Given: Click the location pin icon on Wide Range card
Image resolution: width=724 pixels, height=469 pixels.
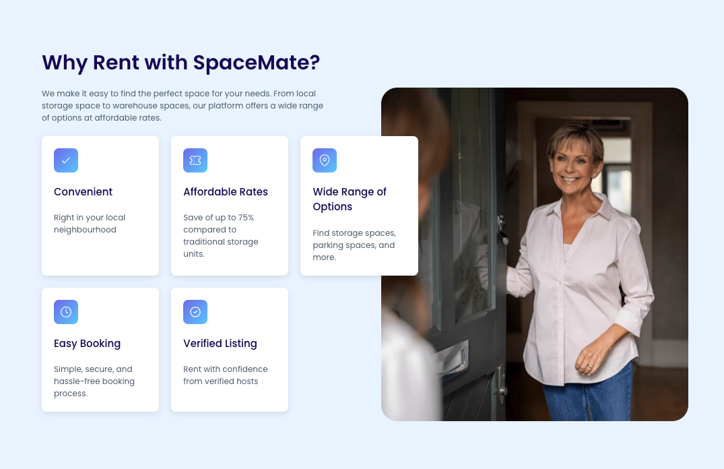Looking at the screenshot, I should pyautogui.click(x=325, y=160).
